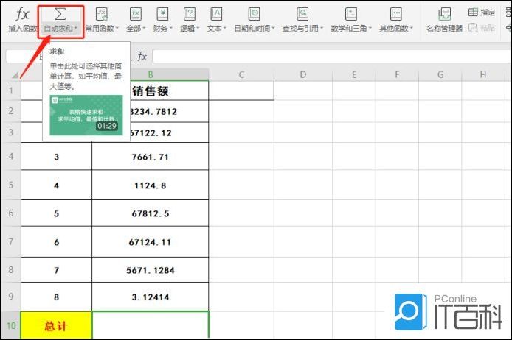Expand the 查找与引用 dropdown arrow
This screenshot has width=512, height=340.
(322, 29)
